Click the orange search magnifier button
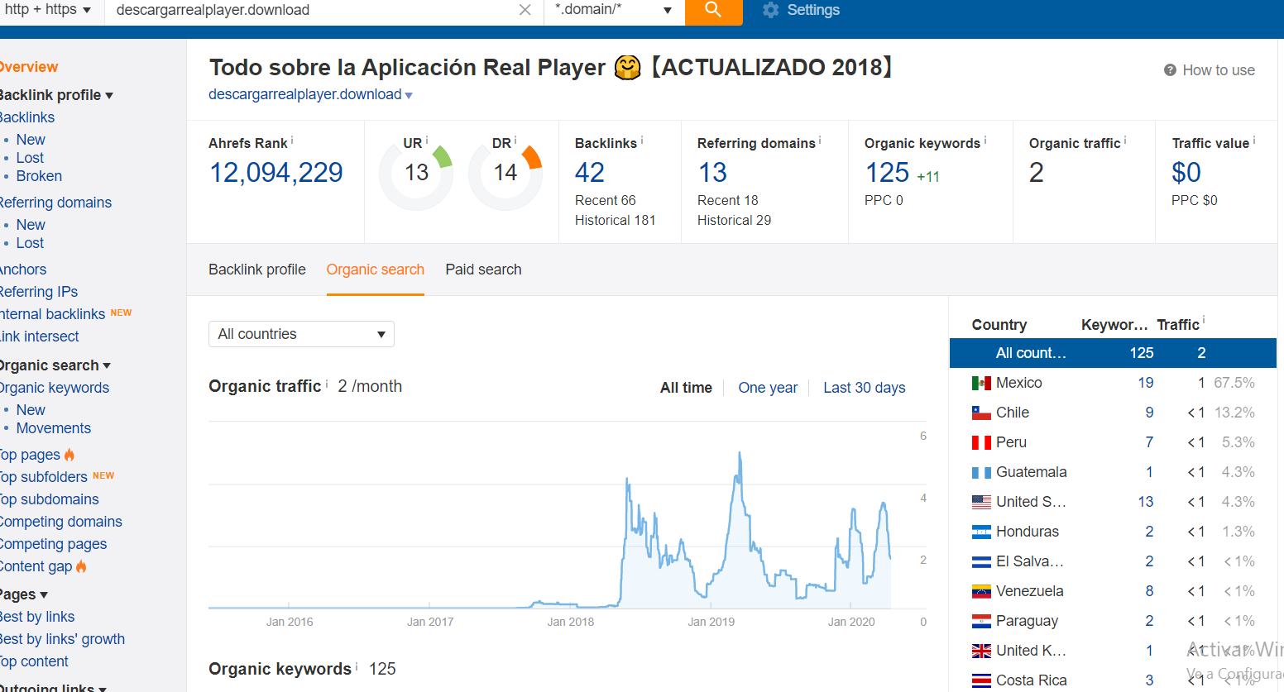This screenshot has width=1284, height=692. click(713, 11)
